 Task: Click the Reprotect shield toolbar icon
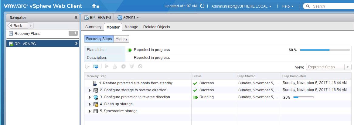point(132,66)
